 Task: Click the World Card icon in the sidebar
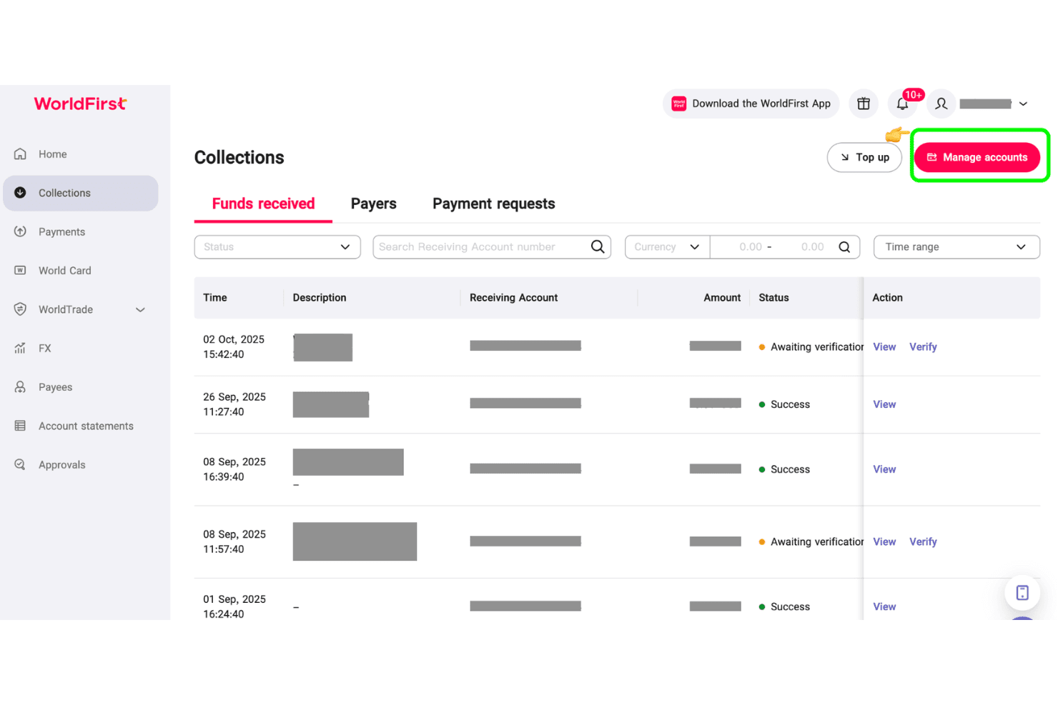click(x=20, y=270)
